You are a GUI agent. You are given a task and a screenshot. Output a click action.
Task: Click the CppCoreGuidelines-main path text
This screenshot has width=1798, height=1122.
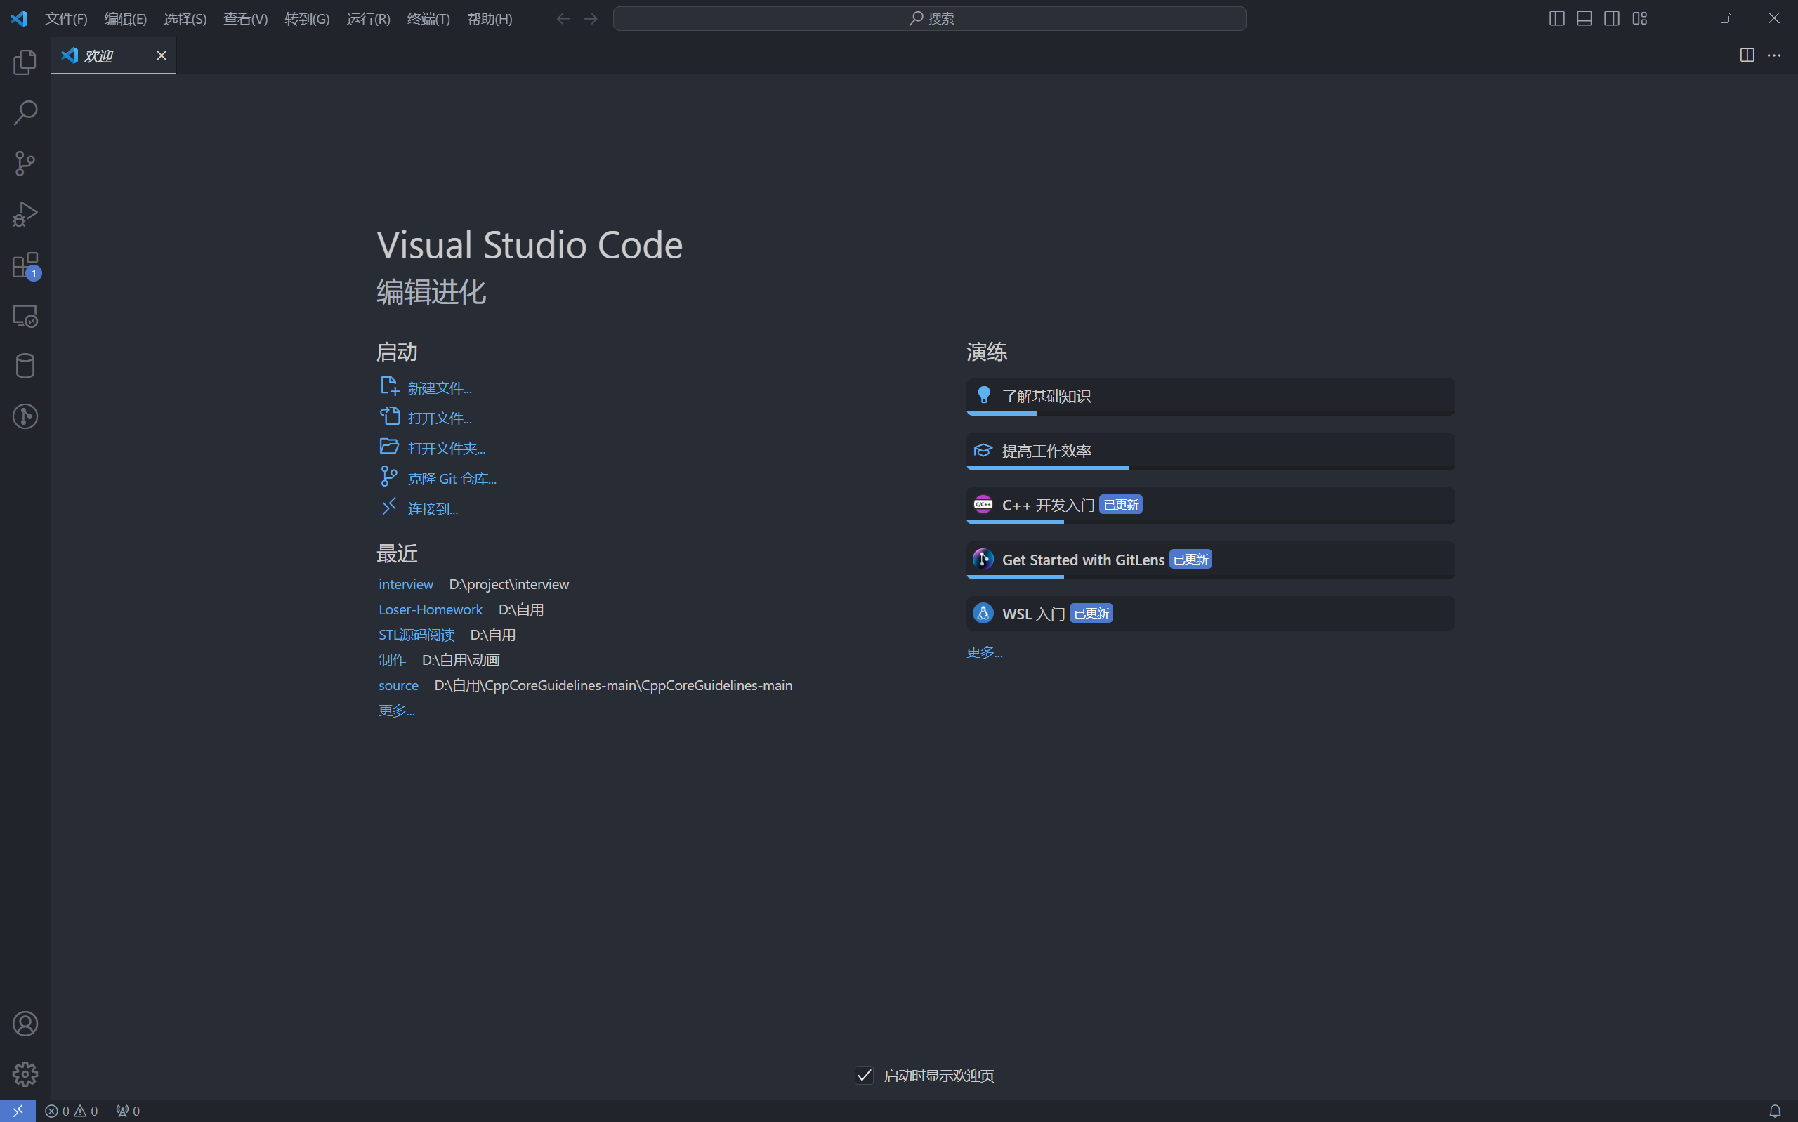coord(613,685)
